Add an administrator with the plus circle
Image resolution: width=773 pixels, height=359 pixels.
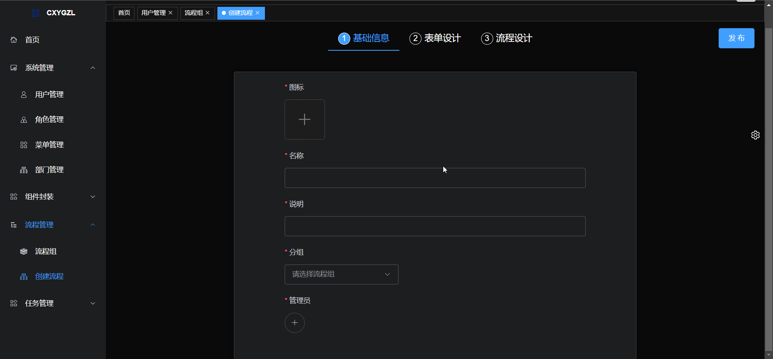tap(295, 323)
